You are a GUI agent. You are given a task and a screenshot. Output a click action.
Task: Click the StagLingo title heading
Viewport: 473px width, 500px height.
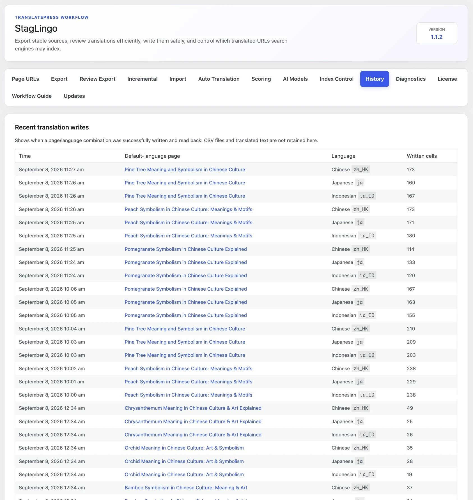tap(36, 29)
